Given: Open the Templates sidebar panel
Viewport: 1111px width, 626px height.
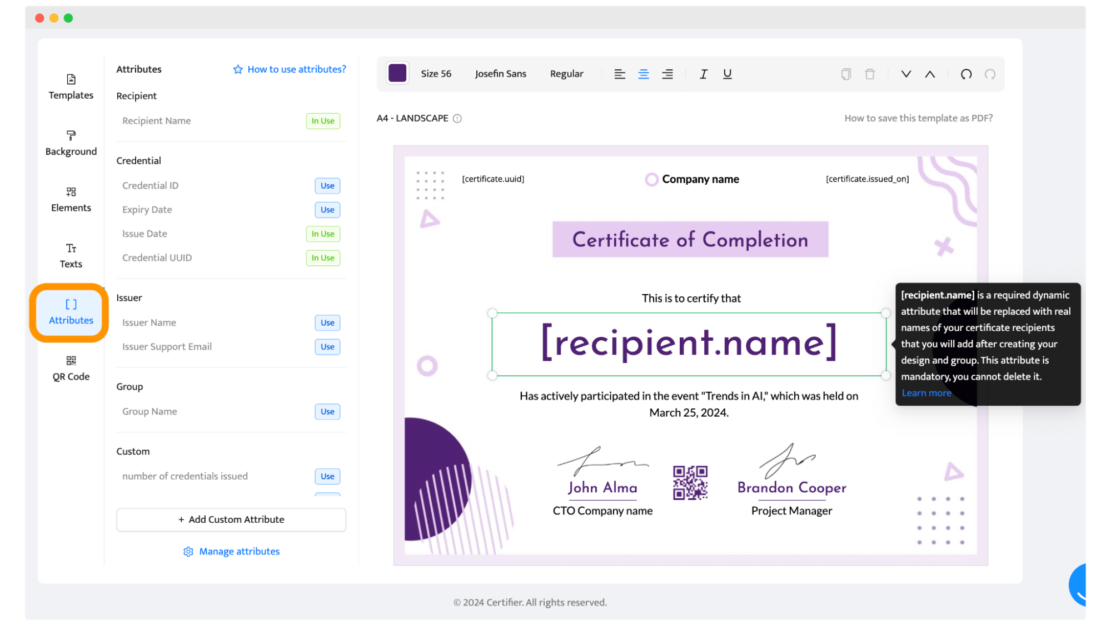Looking at the screenshot, I should (71, 87).
